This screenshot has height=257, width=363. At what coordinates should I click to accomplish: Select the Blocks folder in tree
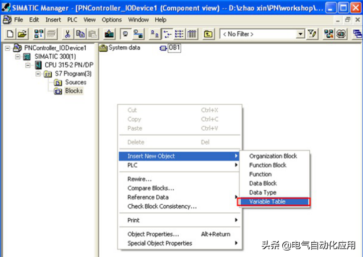pyautogui.click(x=74, y=90)
